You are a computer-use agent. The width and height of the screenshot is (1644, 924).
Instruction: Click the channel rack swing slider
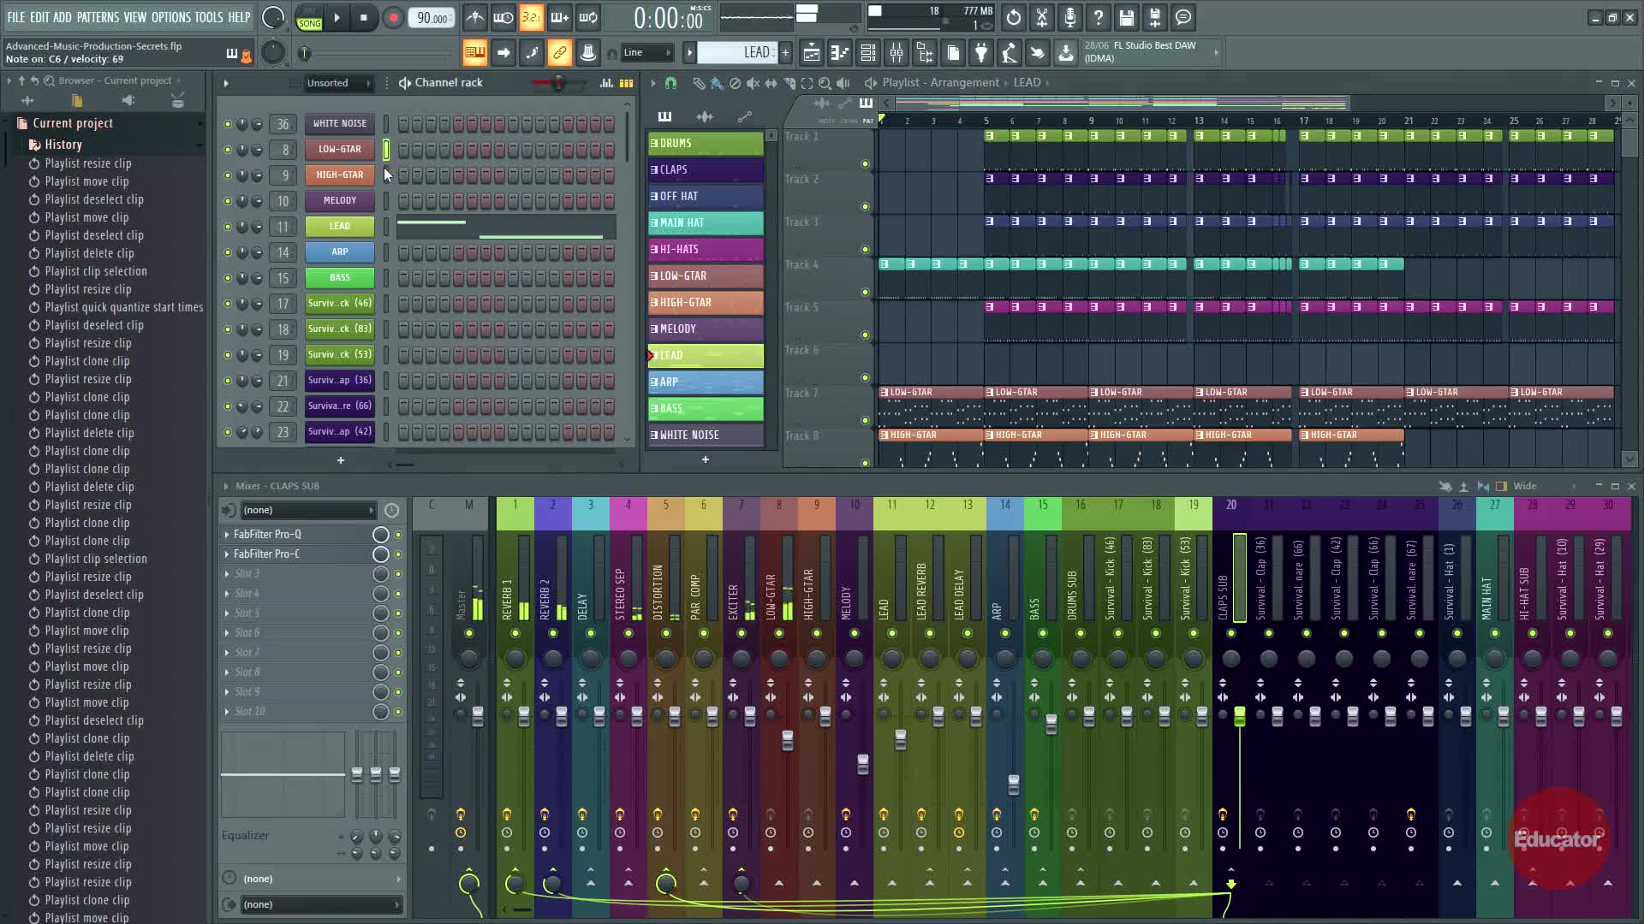558,83
